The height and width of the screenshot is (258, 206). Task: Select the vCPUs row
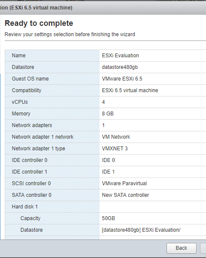[x=106, y=102]
